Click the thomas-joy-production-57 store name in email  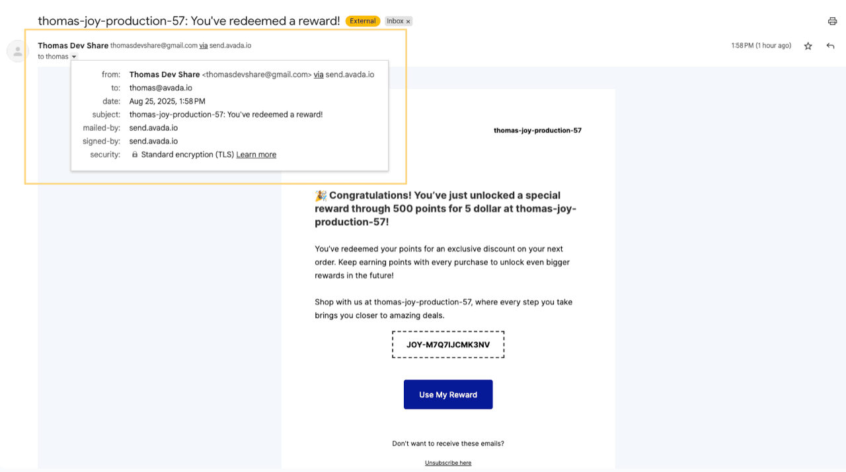pos(537,130)
